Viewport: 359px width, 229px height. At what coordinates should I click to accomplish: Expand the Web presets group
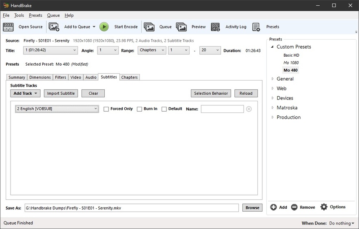click(x=272, y=88)
